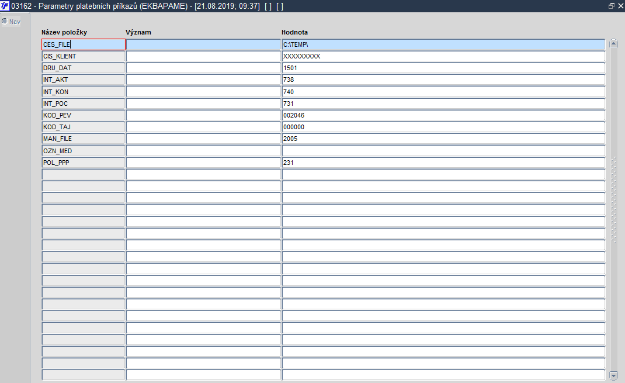This screenshot has height=383, width=625.
Task: Click the Význam column header
Action: click(x=138, y=32)
